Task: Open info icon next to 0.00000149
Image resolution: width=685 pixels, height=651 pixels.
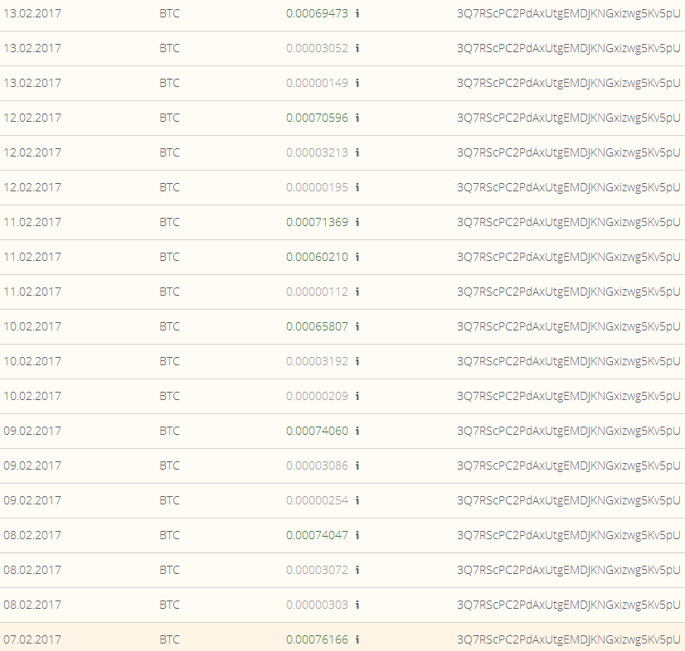Action: coord(357,83)
